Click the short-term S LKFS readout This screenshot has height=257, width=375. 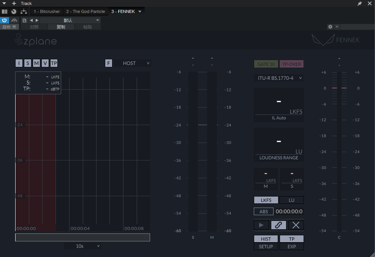point(292,179)
